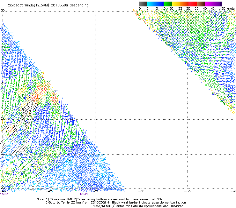Select the longitude '-45' axis label
This screenshot has height=208, width=236.
[x=3, y=191]
